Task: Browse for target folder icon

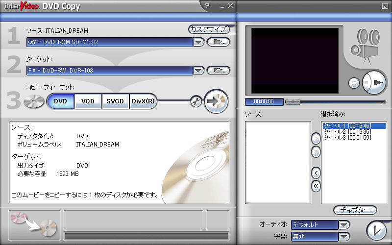Action: tap(219, 71)
